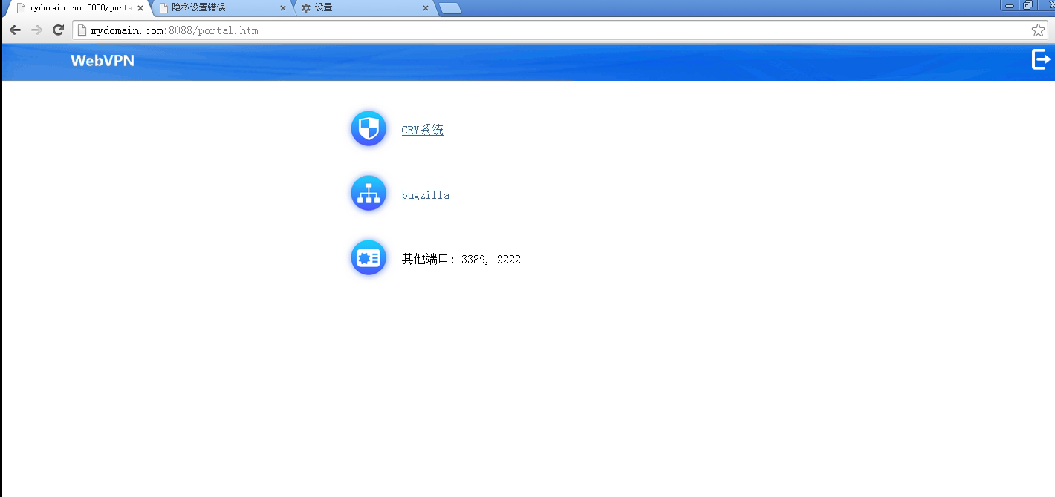Bookmark this page with the star icon

tap(1038, 30)
